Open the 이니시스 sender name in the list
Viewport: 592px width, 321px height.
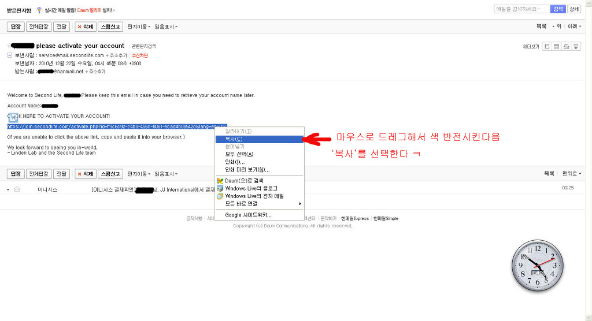tap(47, 190)
